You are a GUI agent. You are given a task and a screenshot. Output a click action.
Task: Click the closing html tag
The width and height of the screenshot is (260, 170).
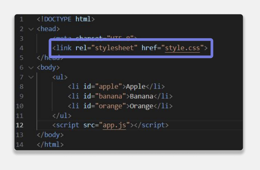pos(50,144)
